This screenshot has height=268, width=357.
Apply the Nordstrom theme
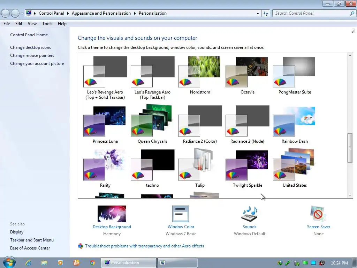click(200, 75)
